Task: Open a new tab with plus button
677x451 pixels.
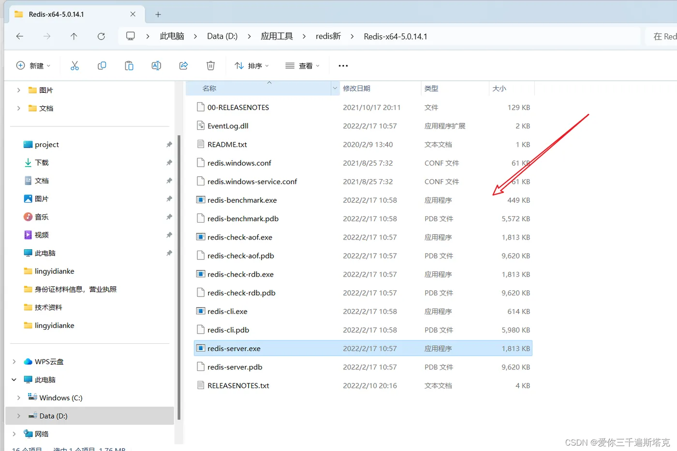Action: click(x=158, y=14)
